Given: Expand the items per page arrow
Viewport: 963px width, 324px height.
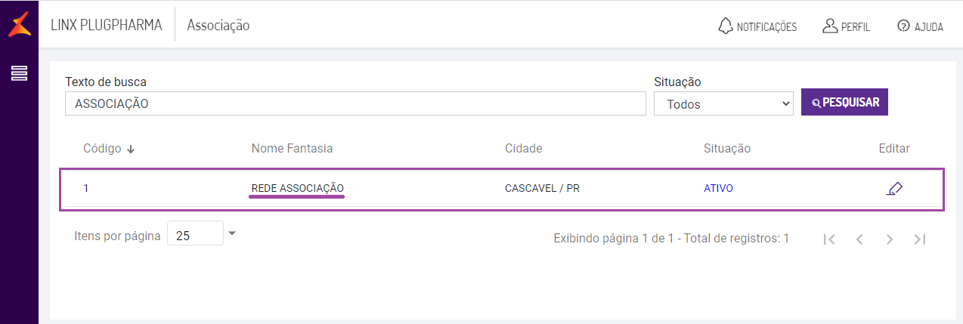Looking at the screenshot, I should (x=232, y=233).
